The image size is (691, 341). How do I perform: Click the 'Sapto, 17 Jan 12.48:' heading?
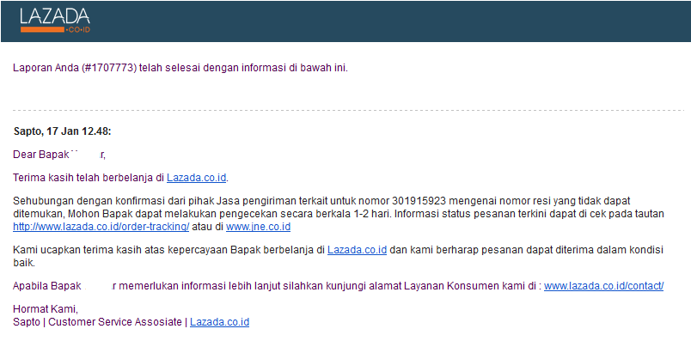(x=63, y=131)
